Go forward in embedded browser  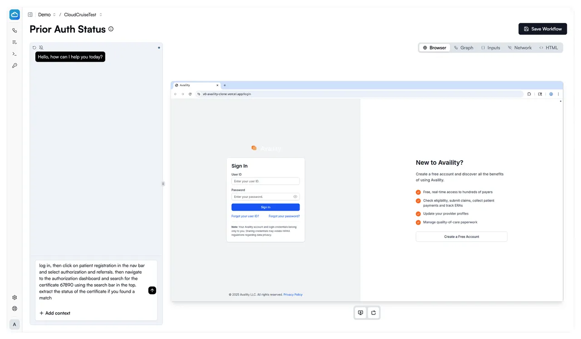(183, 94)
